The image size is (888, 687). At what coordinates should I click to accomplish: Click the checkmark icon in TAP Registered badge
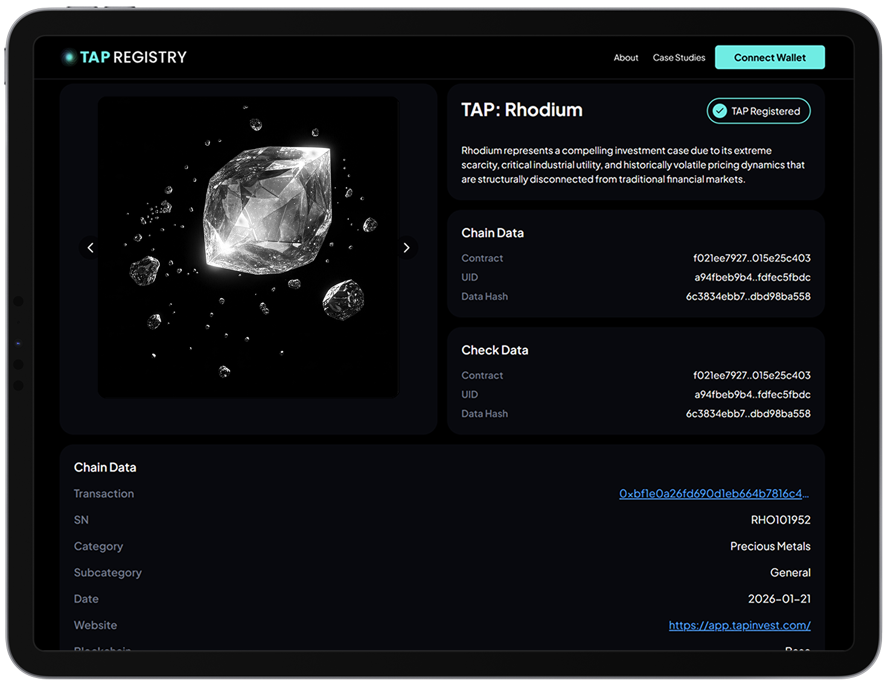click(x=720, y=111)
